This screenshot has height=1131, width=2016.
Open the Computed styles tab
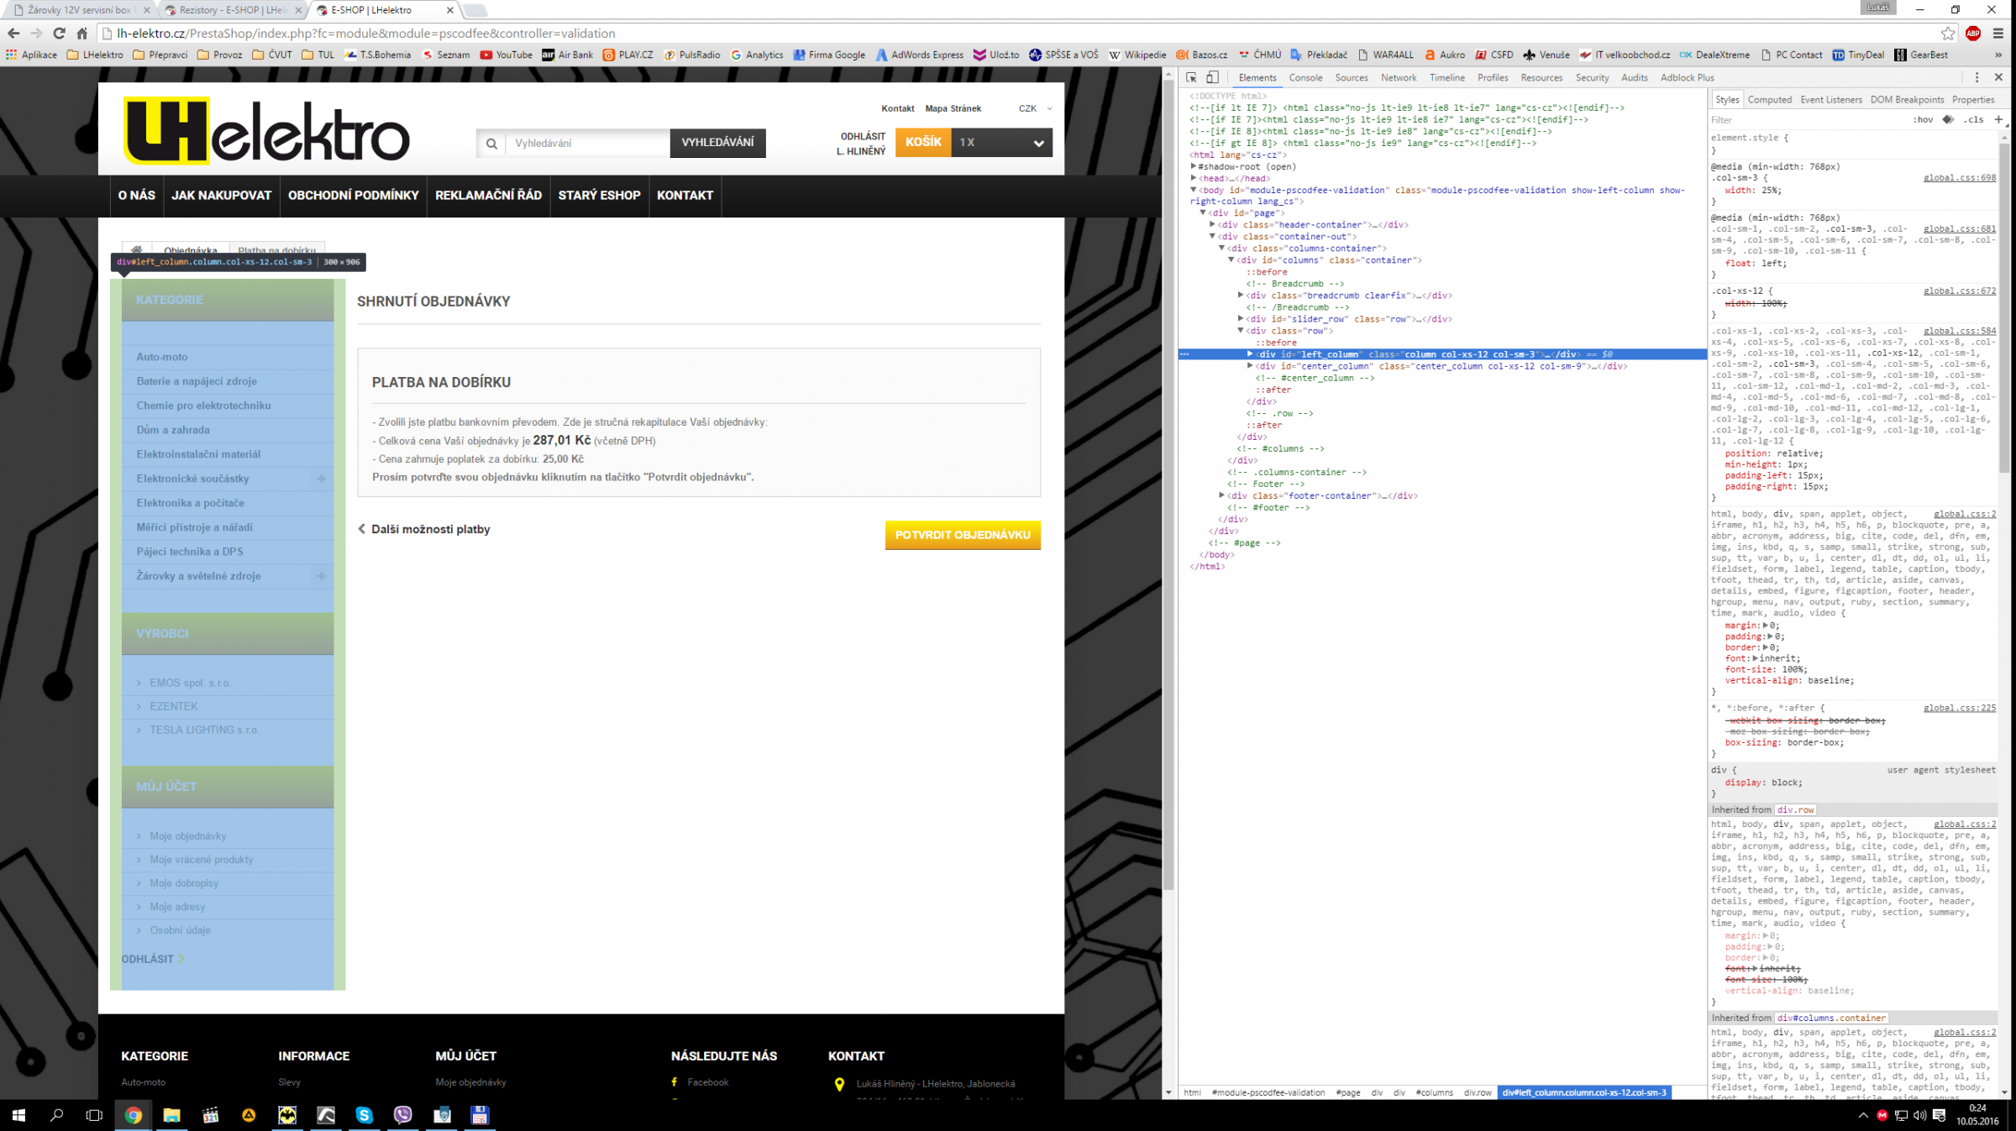coord(1769,99)
